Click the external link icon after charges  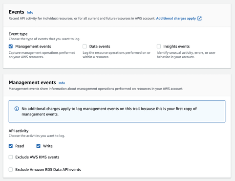(199, 19)
